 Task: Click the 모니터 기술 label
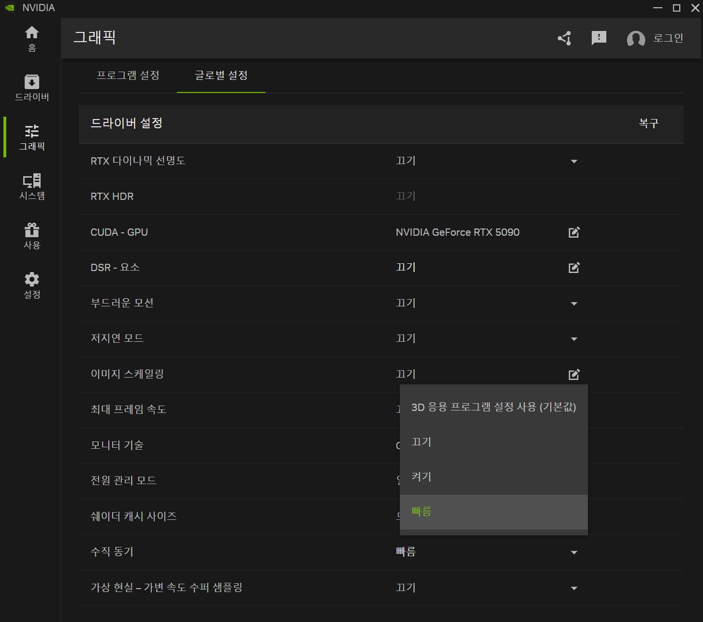point(117,445)
